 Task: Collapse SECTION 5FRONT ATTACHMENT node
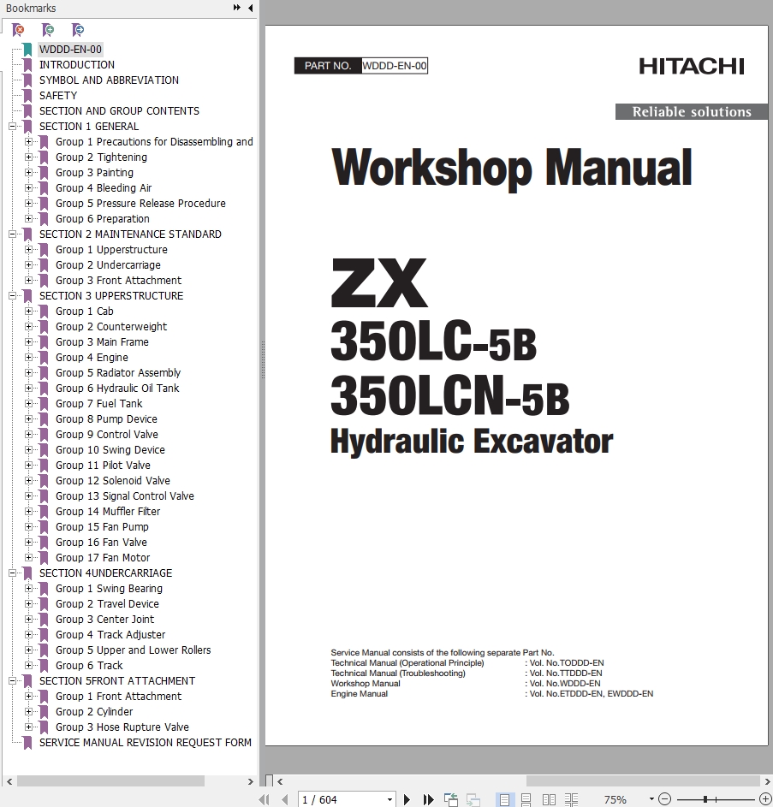12,681
